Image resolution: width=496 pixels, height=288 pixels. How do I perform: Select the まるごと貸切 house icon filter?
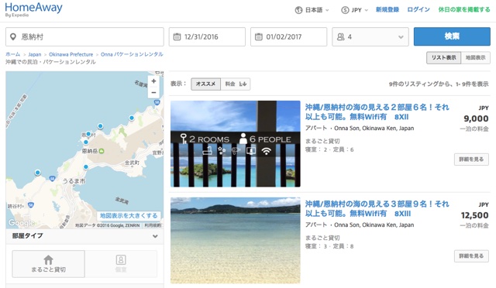pyautogui.click(x=48, y=264)
